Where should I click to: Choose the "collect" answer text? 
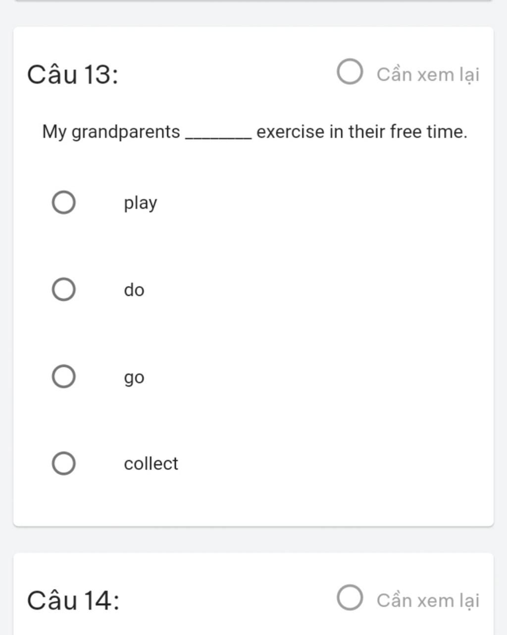151,463
